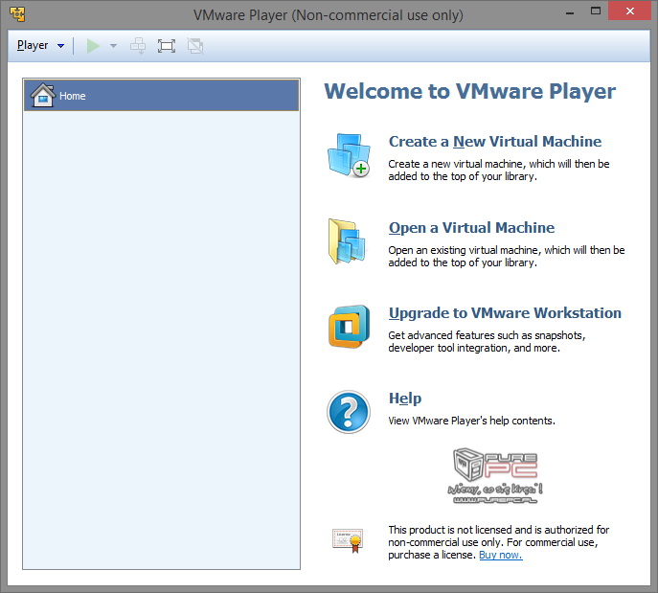The height and width of the screenshot is (593, 658).
Task: Follow the Buy now link
Action: pyautogui.click(x=501, y=555)
